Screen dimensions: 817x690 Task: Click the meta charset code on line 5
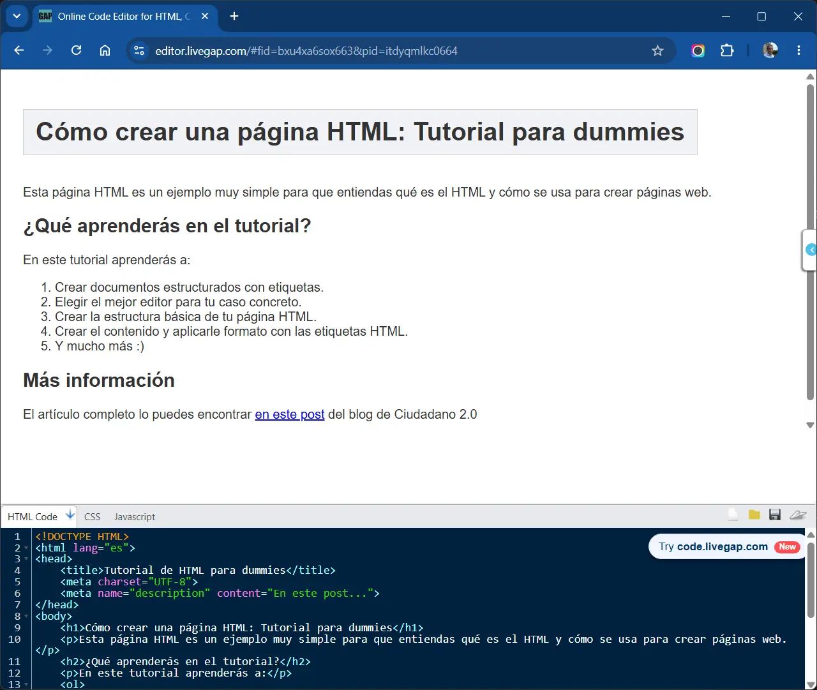coord(129,582)
